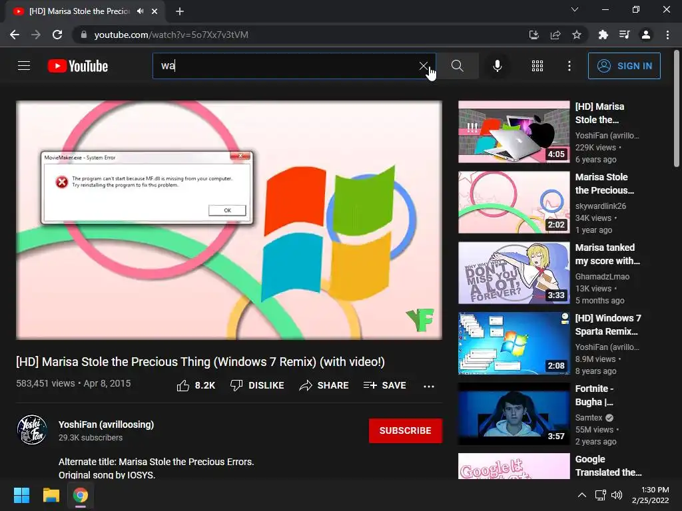Click the address bar URL

tap(171, 35)
